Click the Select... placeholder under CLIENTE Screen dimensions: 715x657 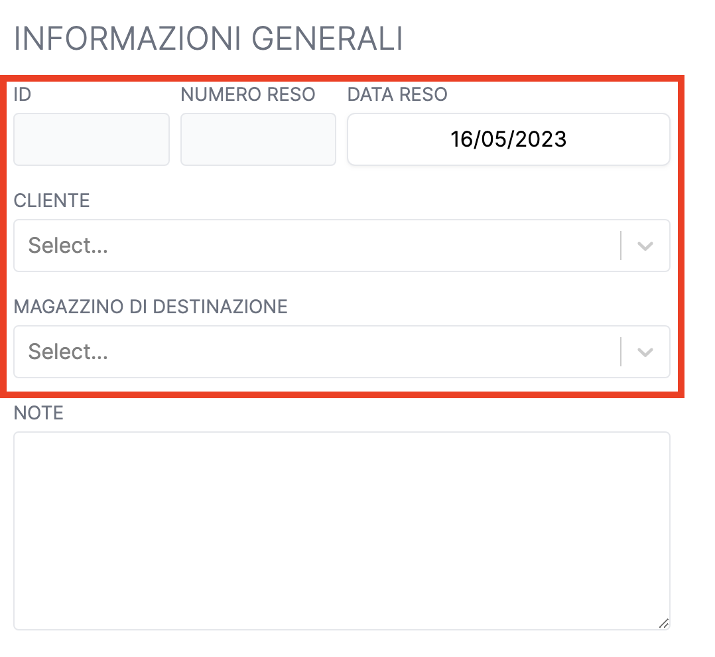[68, 246]
